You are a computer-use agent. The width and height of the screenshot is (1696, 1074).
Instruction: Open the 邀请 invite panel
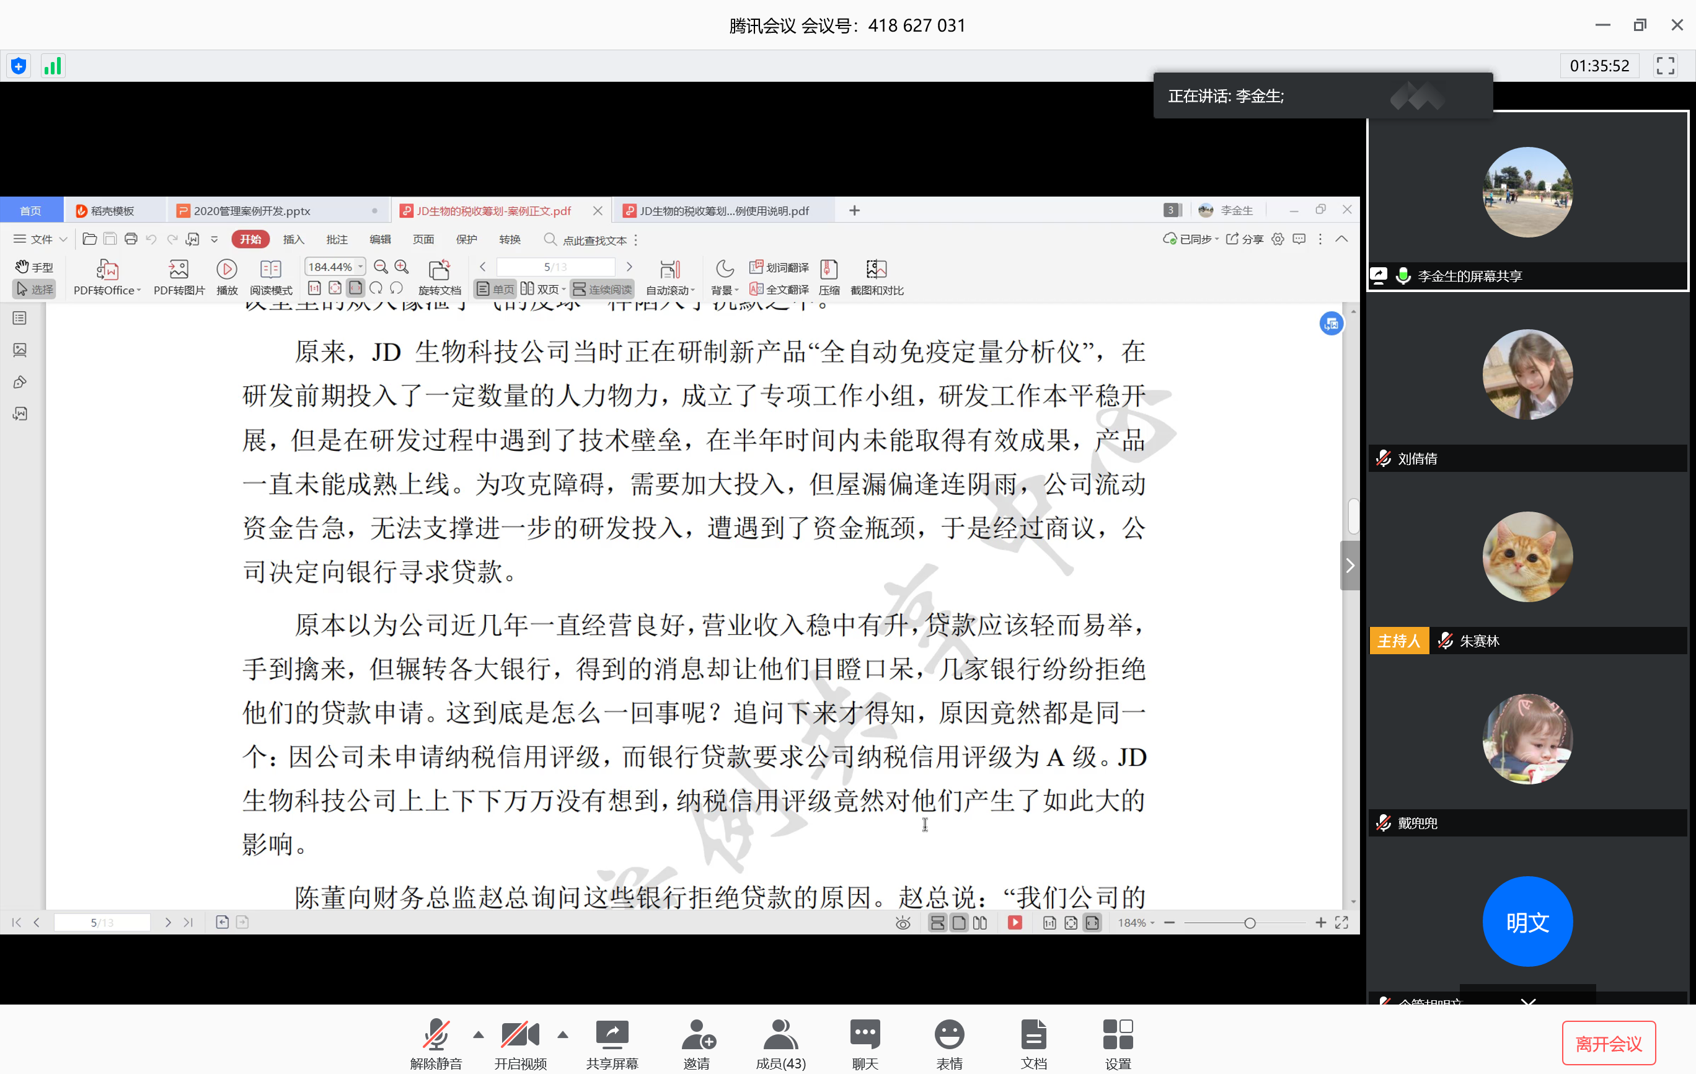pyautogui.click(x=697, y=1044)
